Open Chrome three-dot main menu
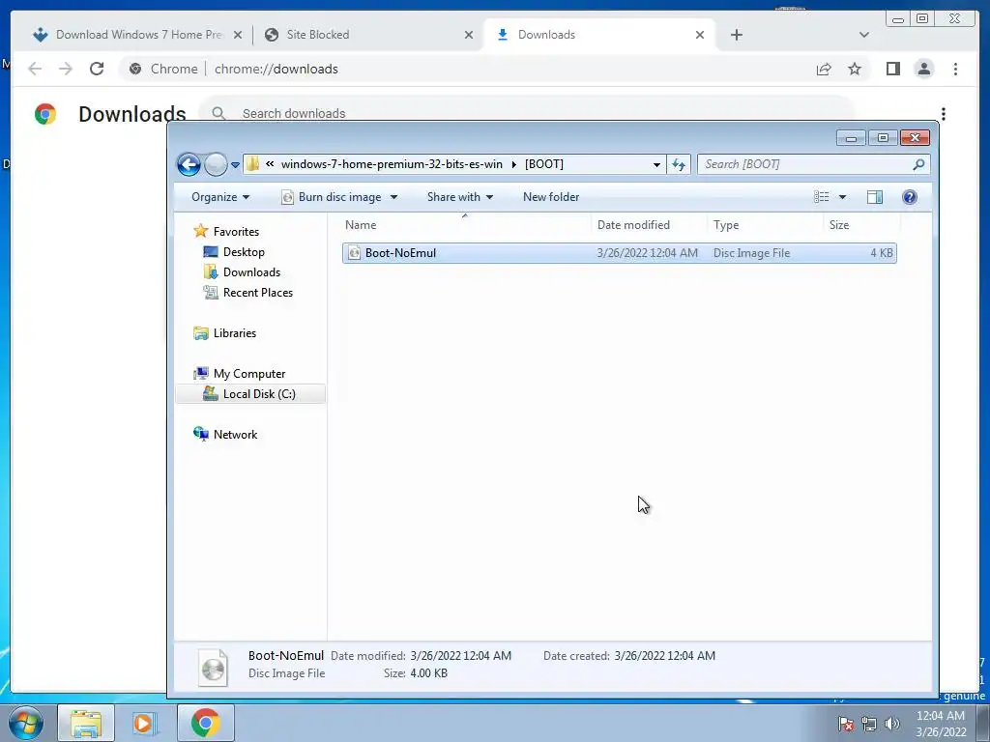Viewport: 990px width, 742px height. 955,69
